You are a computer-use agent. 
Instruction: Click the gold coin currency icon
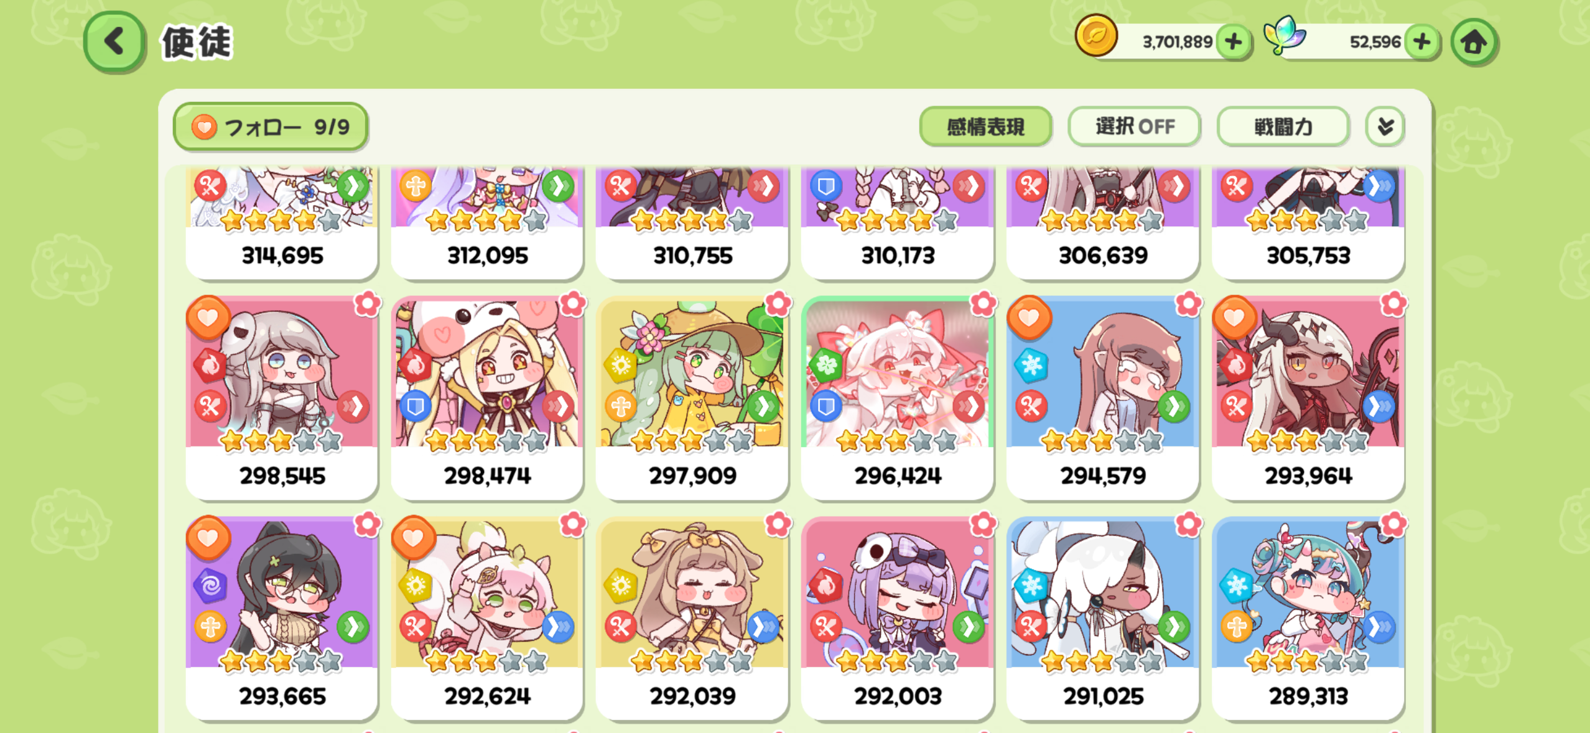1096,36
